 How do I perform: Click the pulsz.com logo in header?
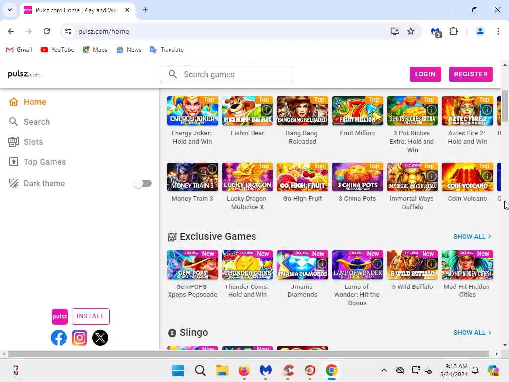[x=24, y=74]
